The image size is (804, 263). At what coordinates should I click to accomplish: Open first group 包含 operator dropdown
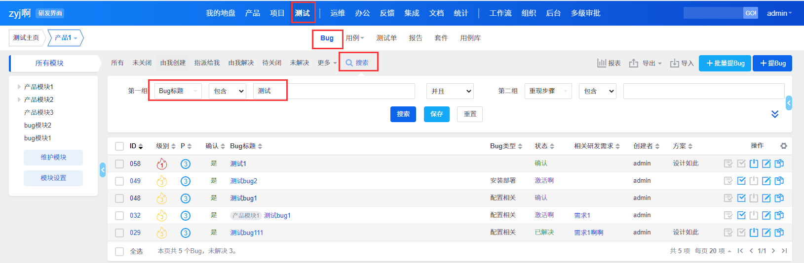click(227, 91)
